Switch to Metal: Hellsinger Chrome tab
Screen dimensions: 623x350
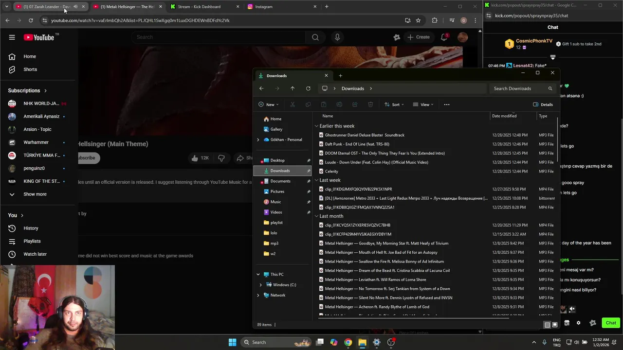pos(128,7)
